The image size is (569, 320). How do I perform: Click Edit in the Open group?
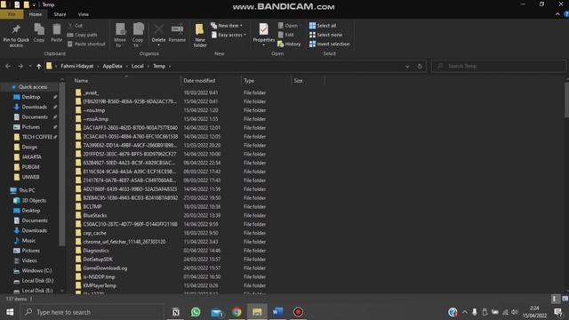pos(286,35)
